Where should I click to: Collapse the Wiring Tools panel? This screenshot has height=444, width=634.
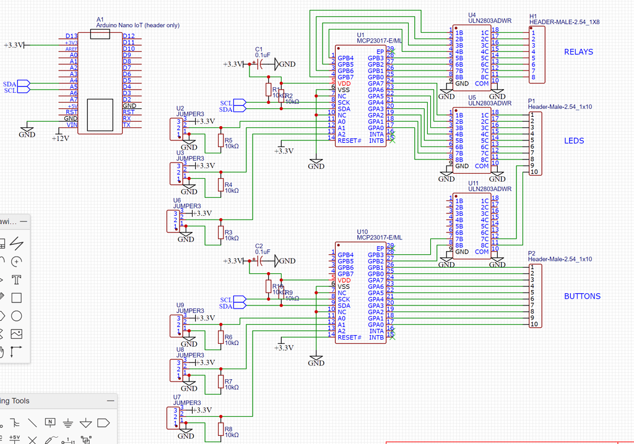tap(111, 401)
